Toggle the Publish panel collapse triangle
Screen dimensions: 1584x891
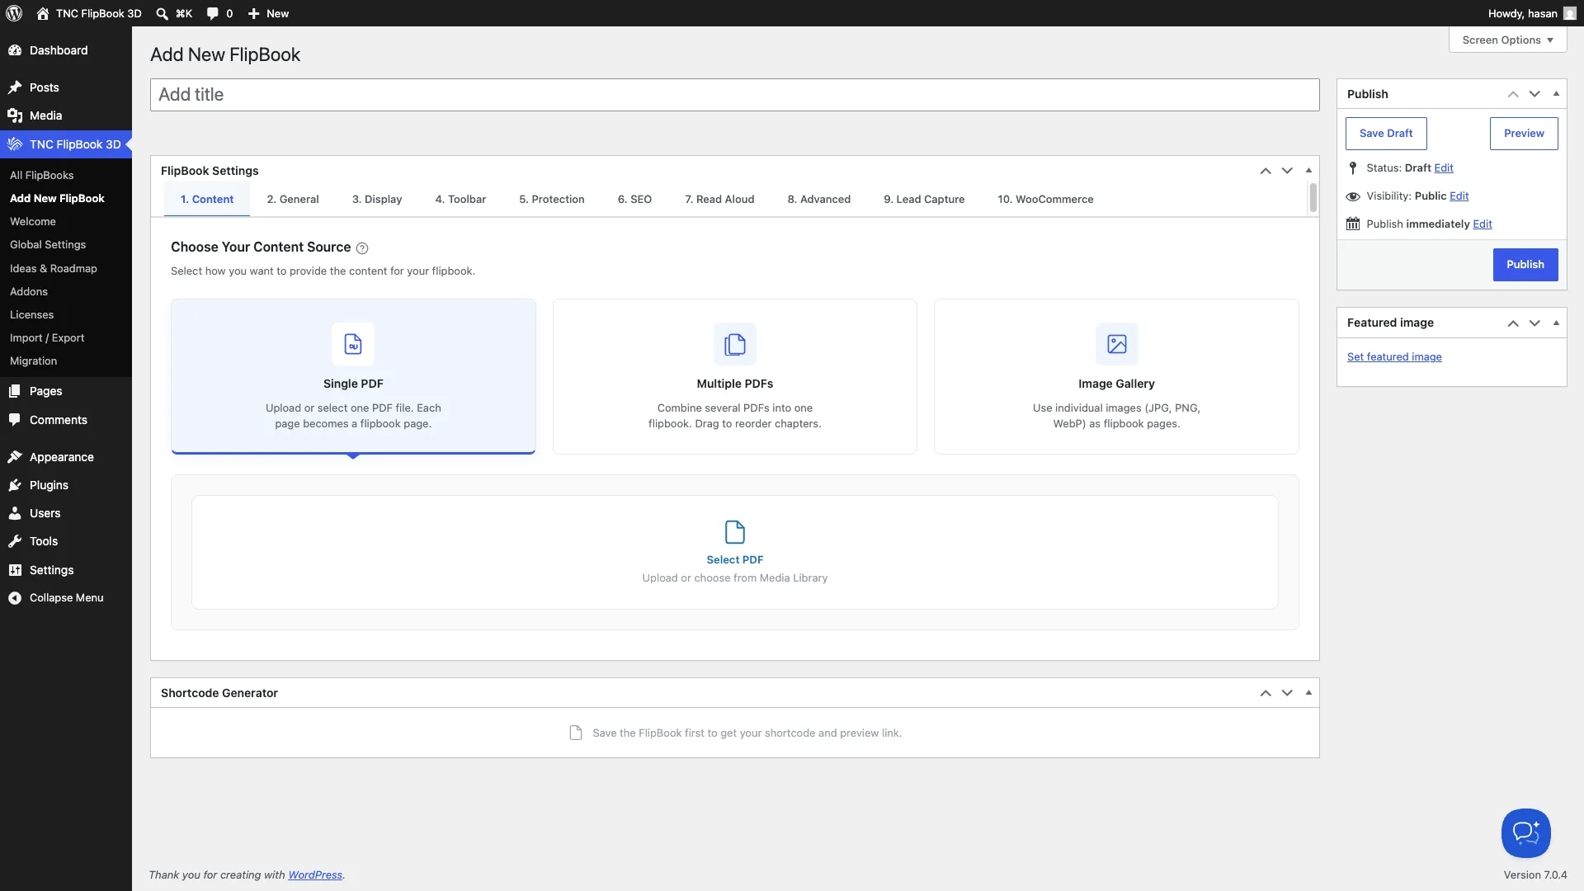pos(1556,94)
